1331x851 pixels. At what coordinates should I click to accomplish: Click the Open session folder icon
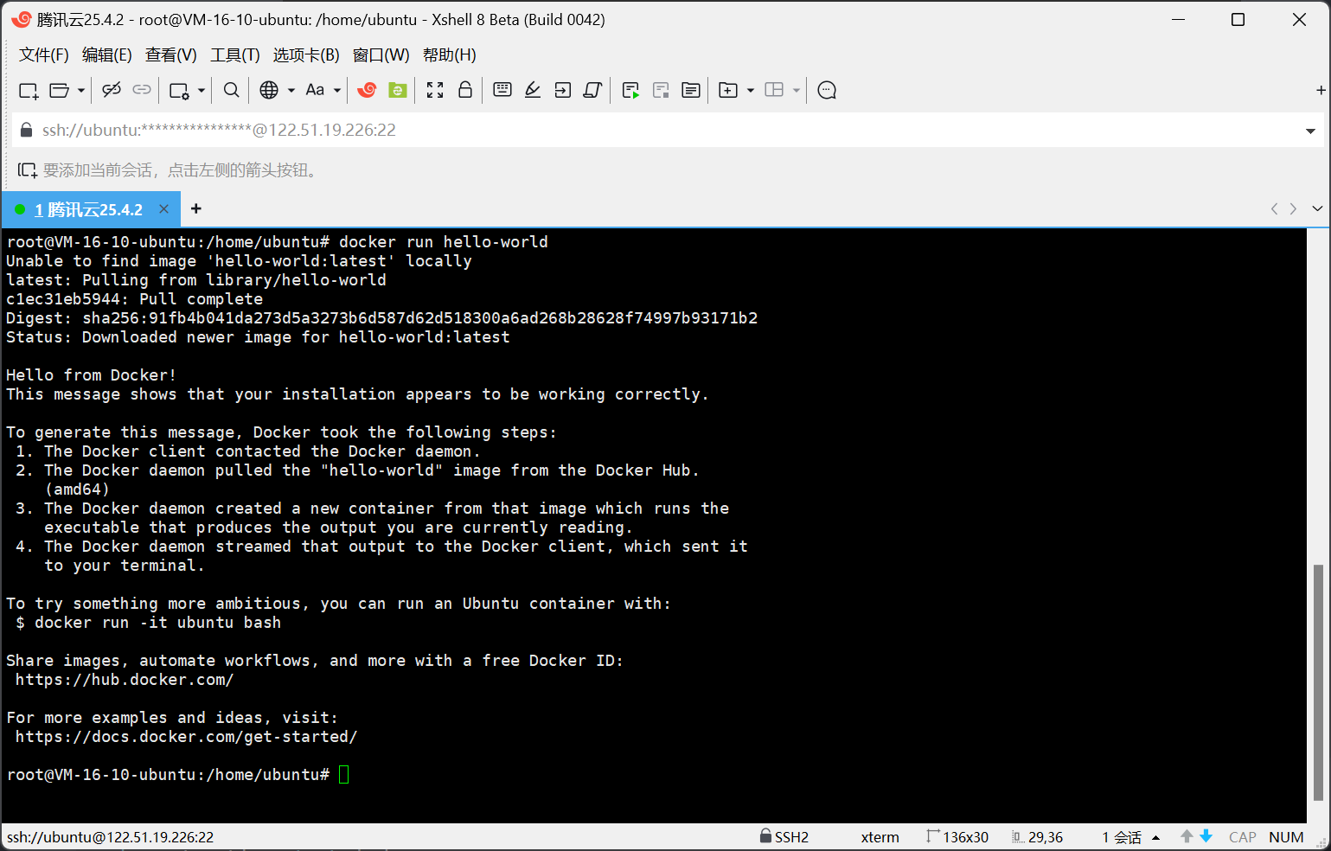(60, 90)
